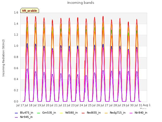Click the Jul 29 x-axis date label

click(x=121, y=105)
